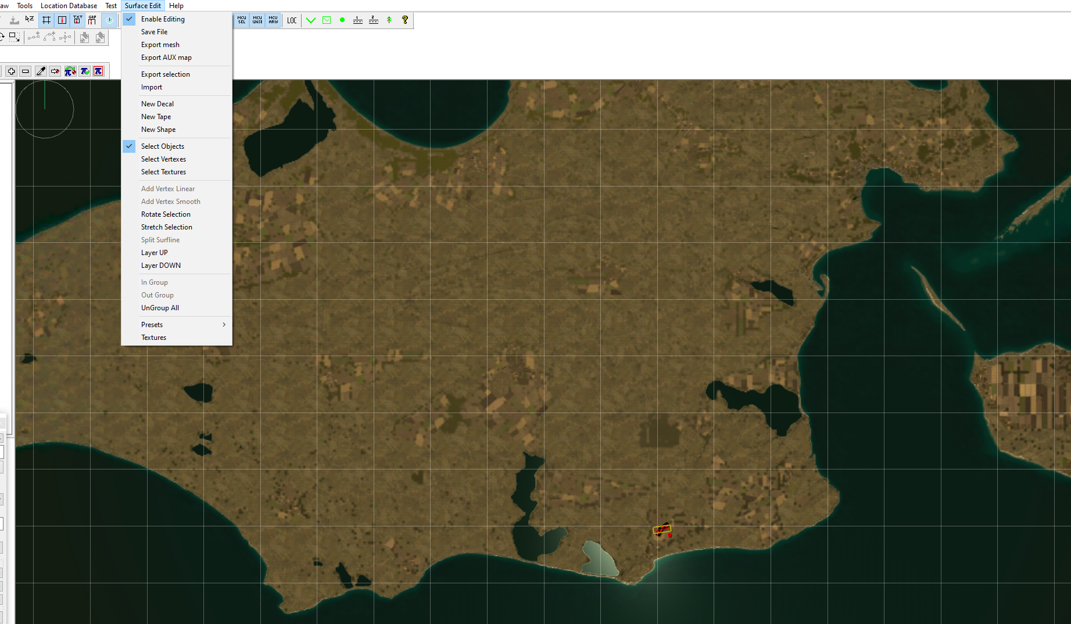Select the eyedropper texture picker tool
The image size is (1071, 624).
pyautogui.click(x=41, y=71)
